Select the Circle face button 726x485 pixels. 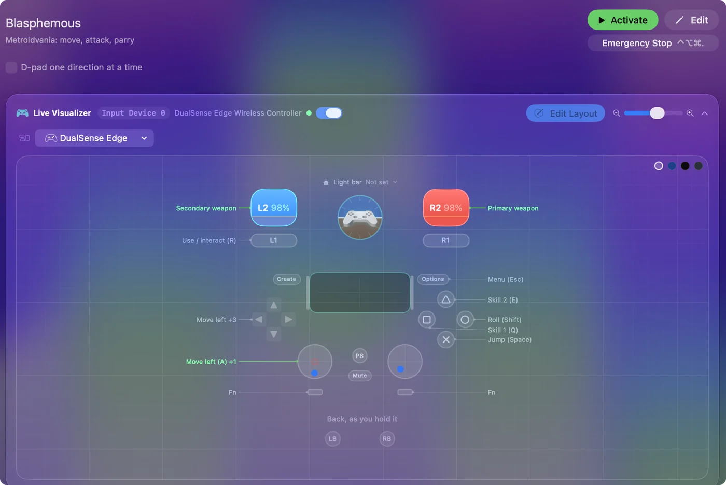tap(465, 320)
